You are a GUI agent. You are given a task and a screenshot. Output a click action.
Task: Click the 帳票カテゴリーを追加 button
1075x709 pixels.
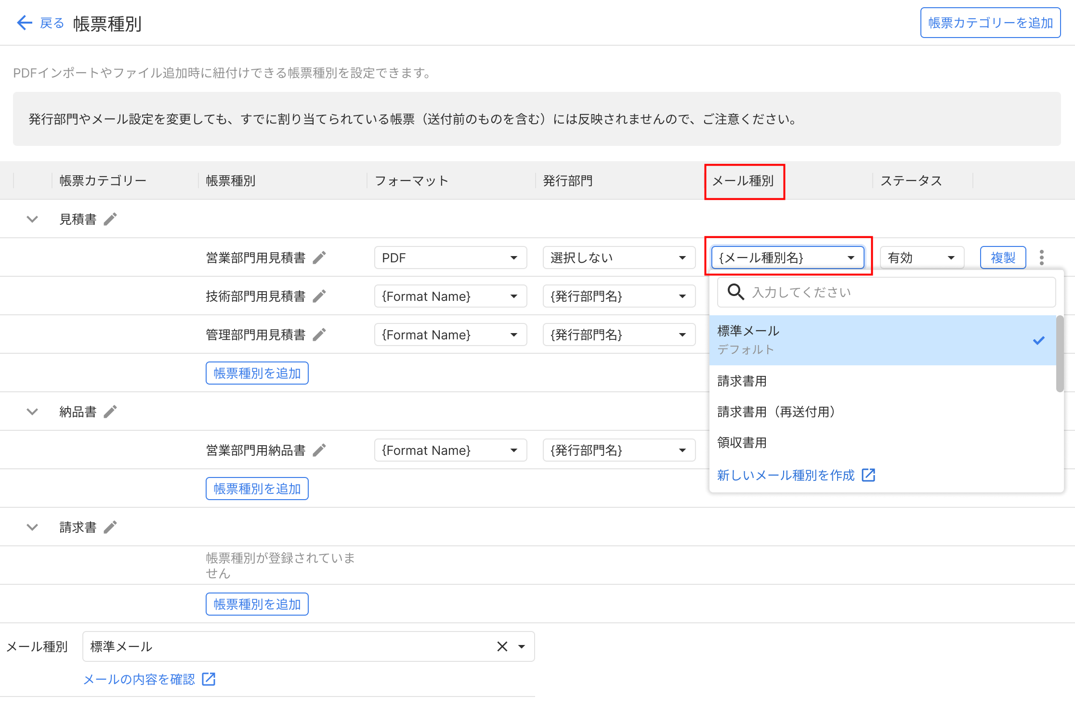tap(990, 23)
